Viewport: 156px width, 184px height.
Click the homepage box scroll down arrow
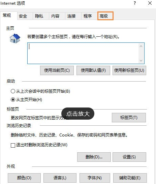[x=141, y=60]
